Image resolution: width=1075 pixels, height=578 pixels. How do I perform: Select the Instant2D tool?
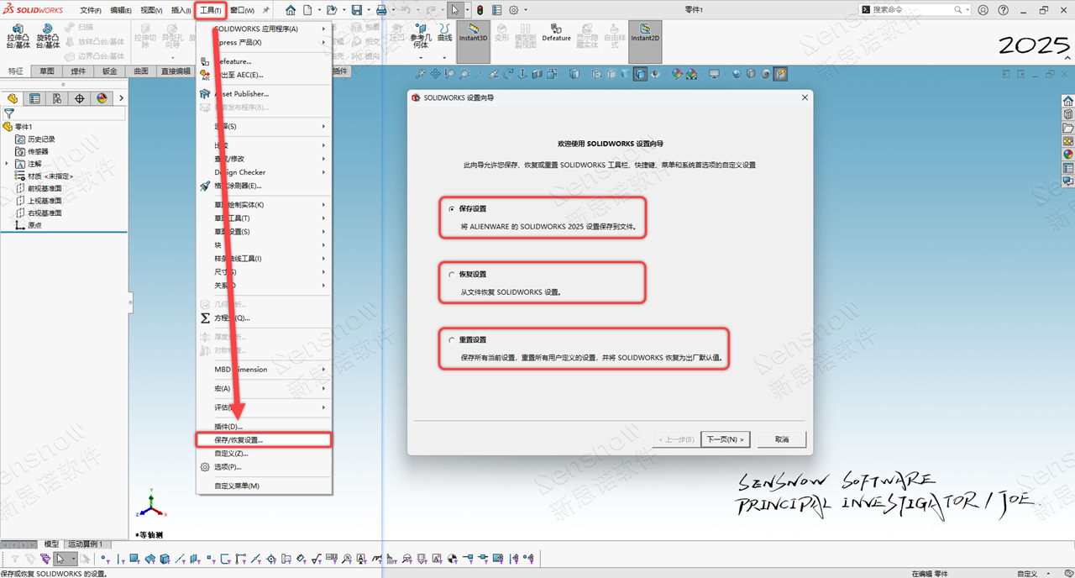645,38
